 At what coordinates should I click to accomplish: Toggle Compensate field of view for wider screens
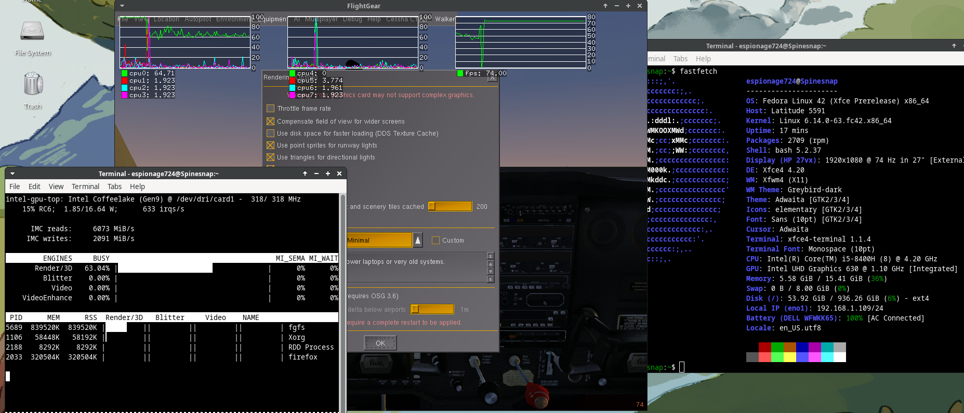(x=270, y=122)
